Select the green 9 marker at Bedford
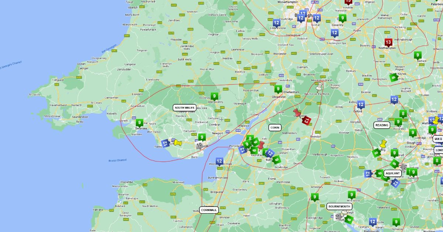 click(418, 55)
